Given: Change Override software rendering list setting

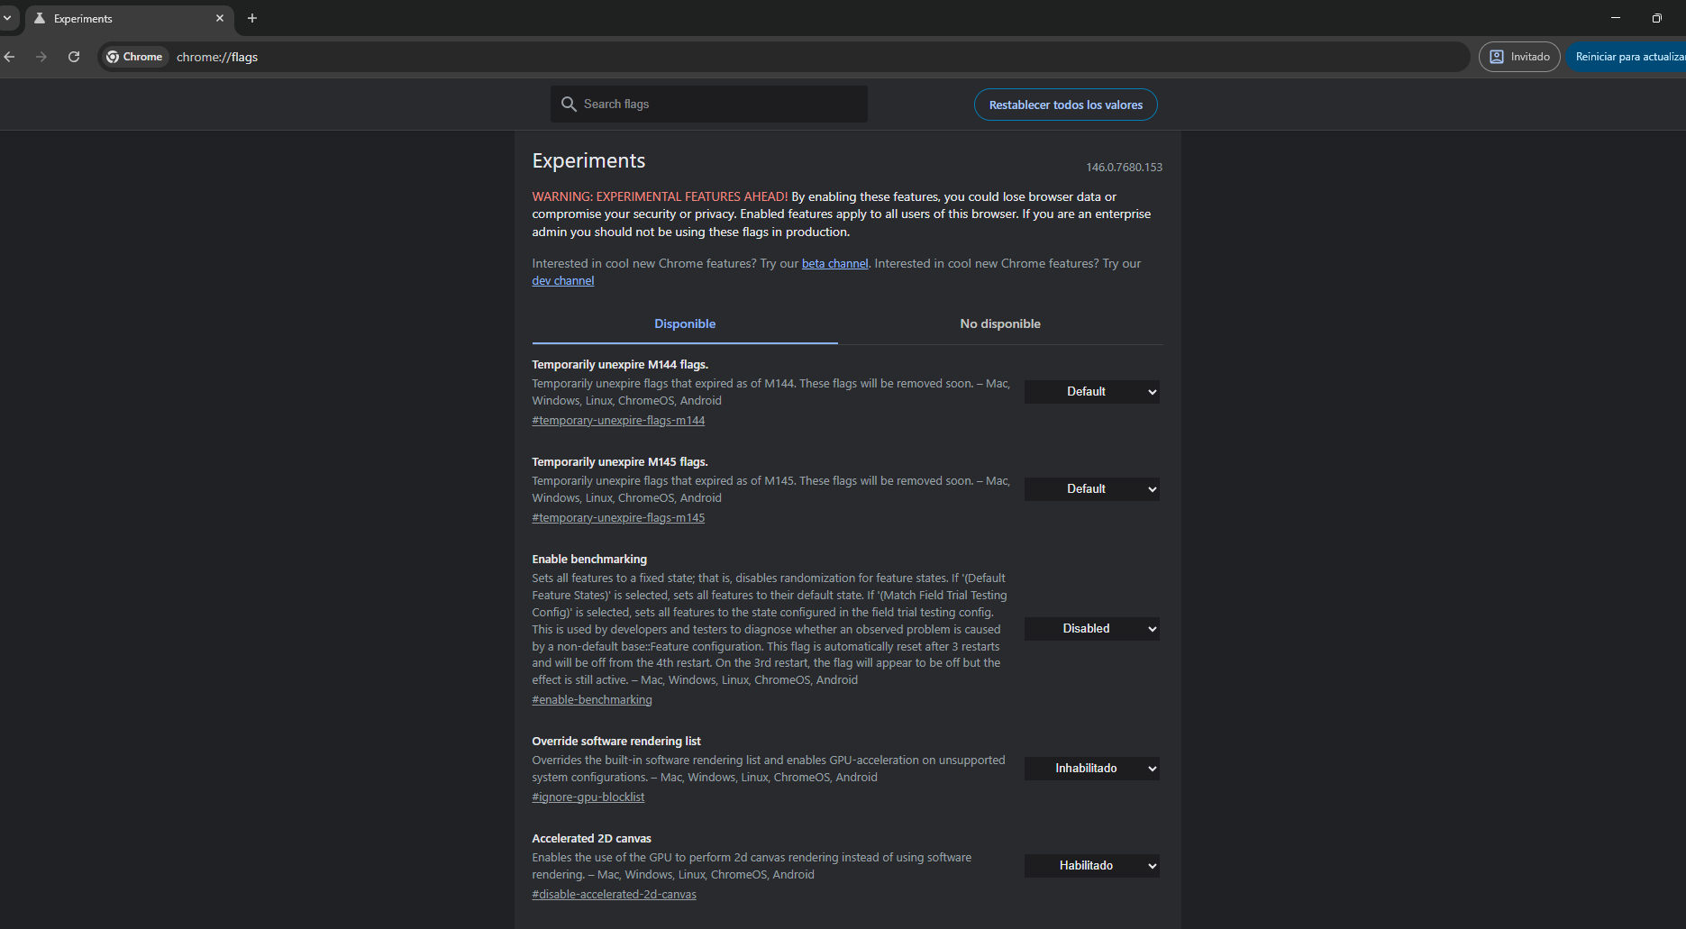Looking at the screenshot, I should point(1091,769).
